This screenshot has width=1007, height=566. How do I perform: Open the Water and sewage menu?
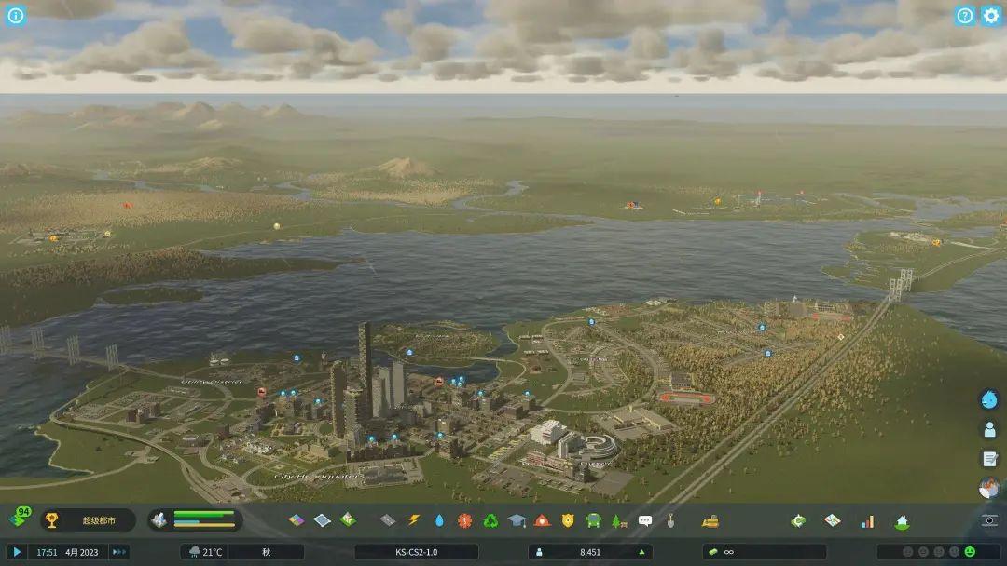439,520
